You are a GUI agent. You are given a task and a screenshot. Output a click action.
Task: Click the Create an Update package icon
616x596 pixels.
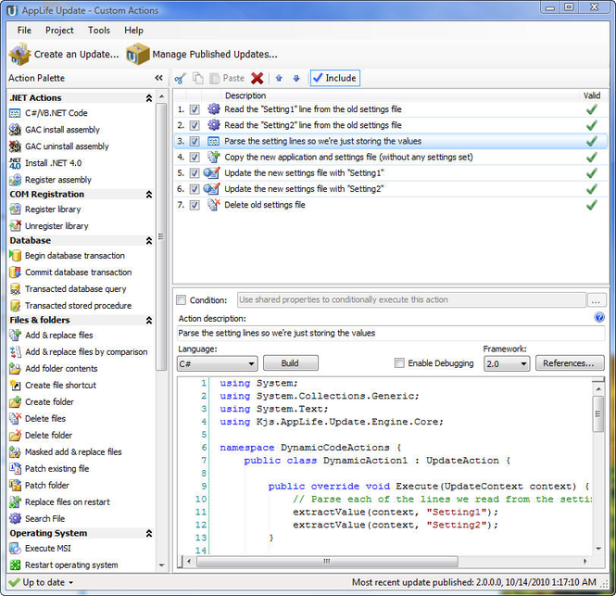pyautogui.click(x=19, y=55)
